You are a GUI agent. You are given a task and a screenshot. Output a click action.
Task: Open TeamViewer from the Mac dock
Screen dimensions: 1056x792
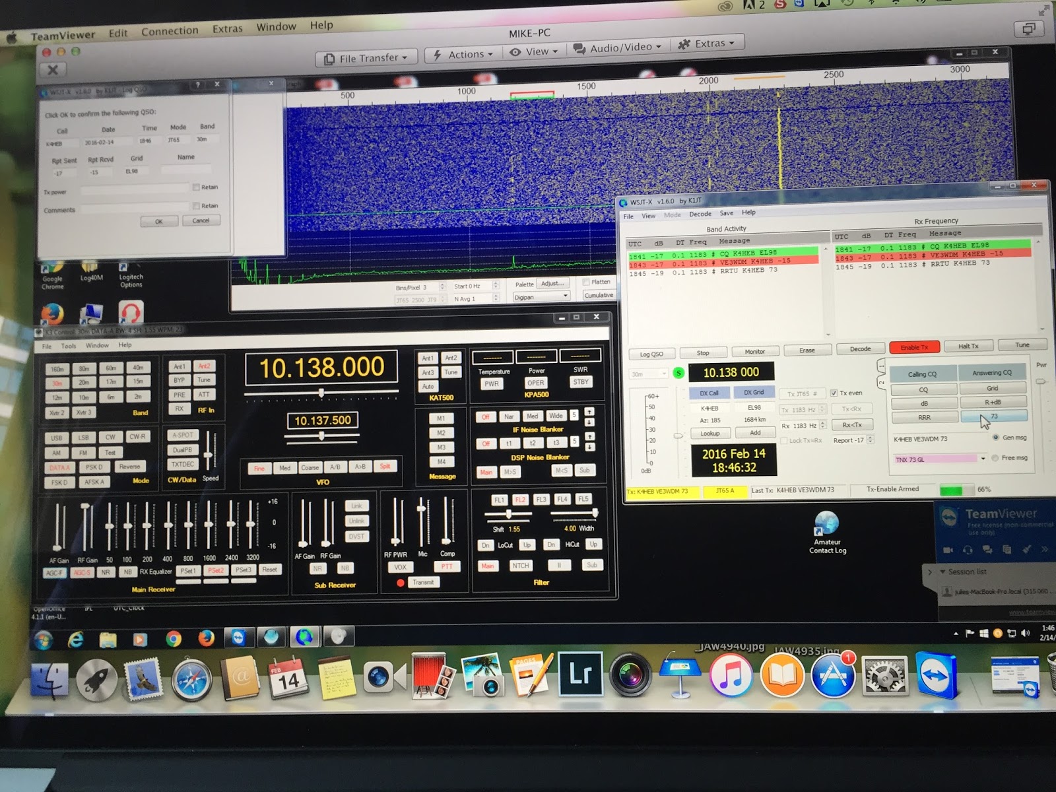point(937,675)
